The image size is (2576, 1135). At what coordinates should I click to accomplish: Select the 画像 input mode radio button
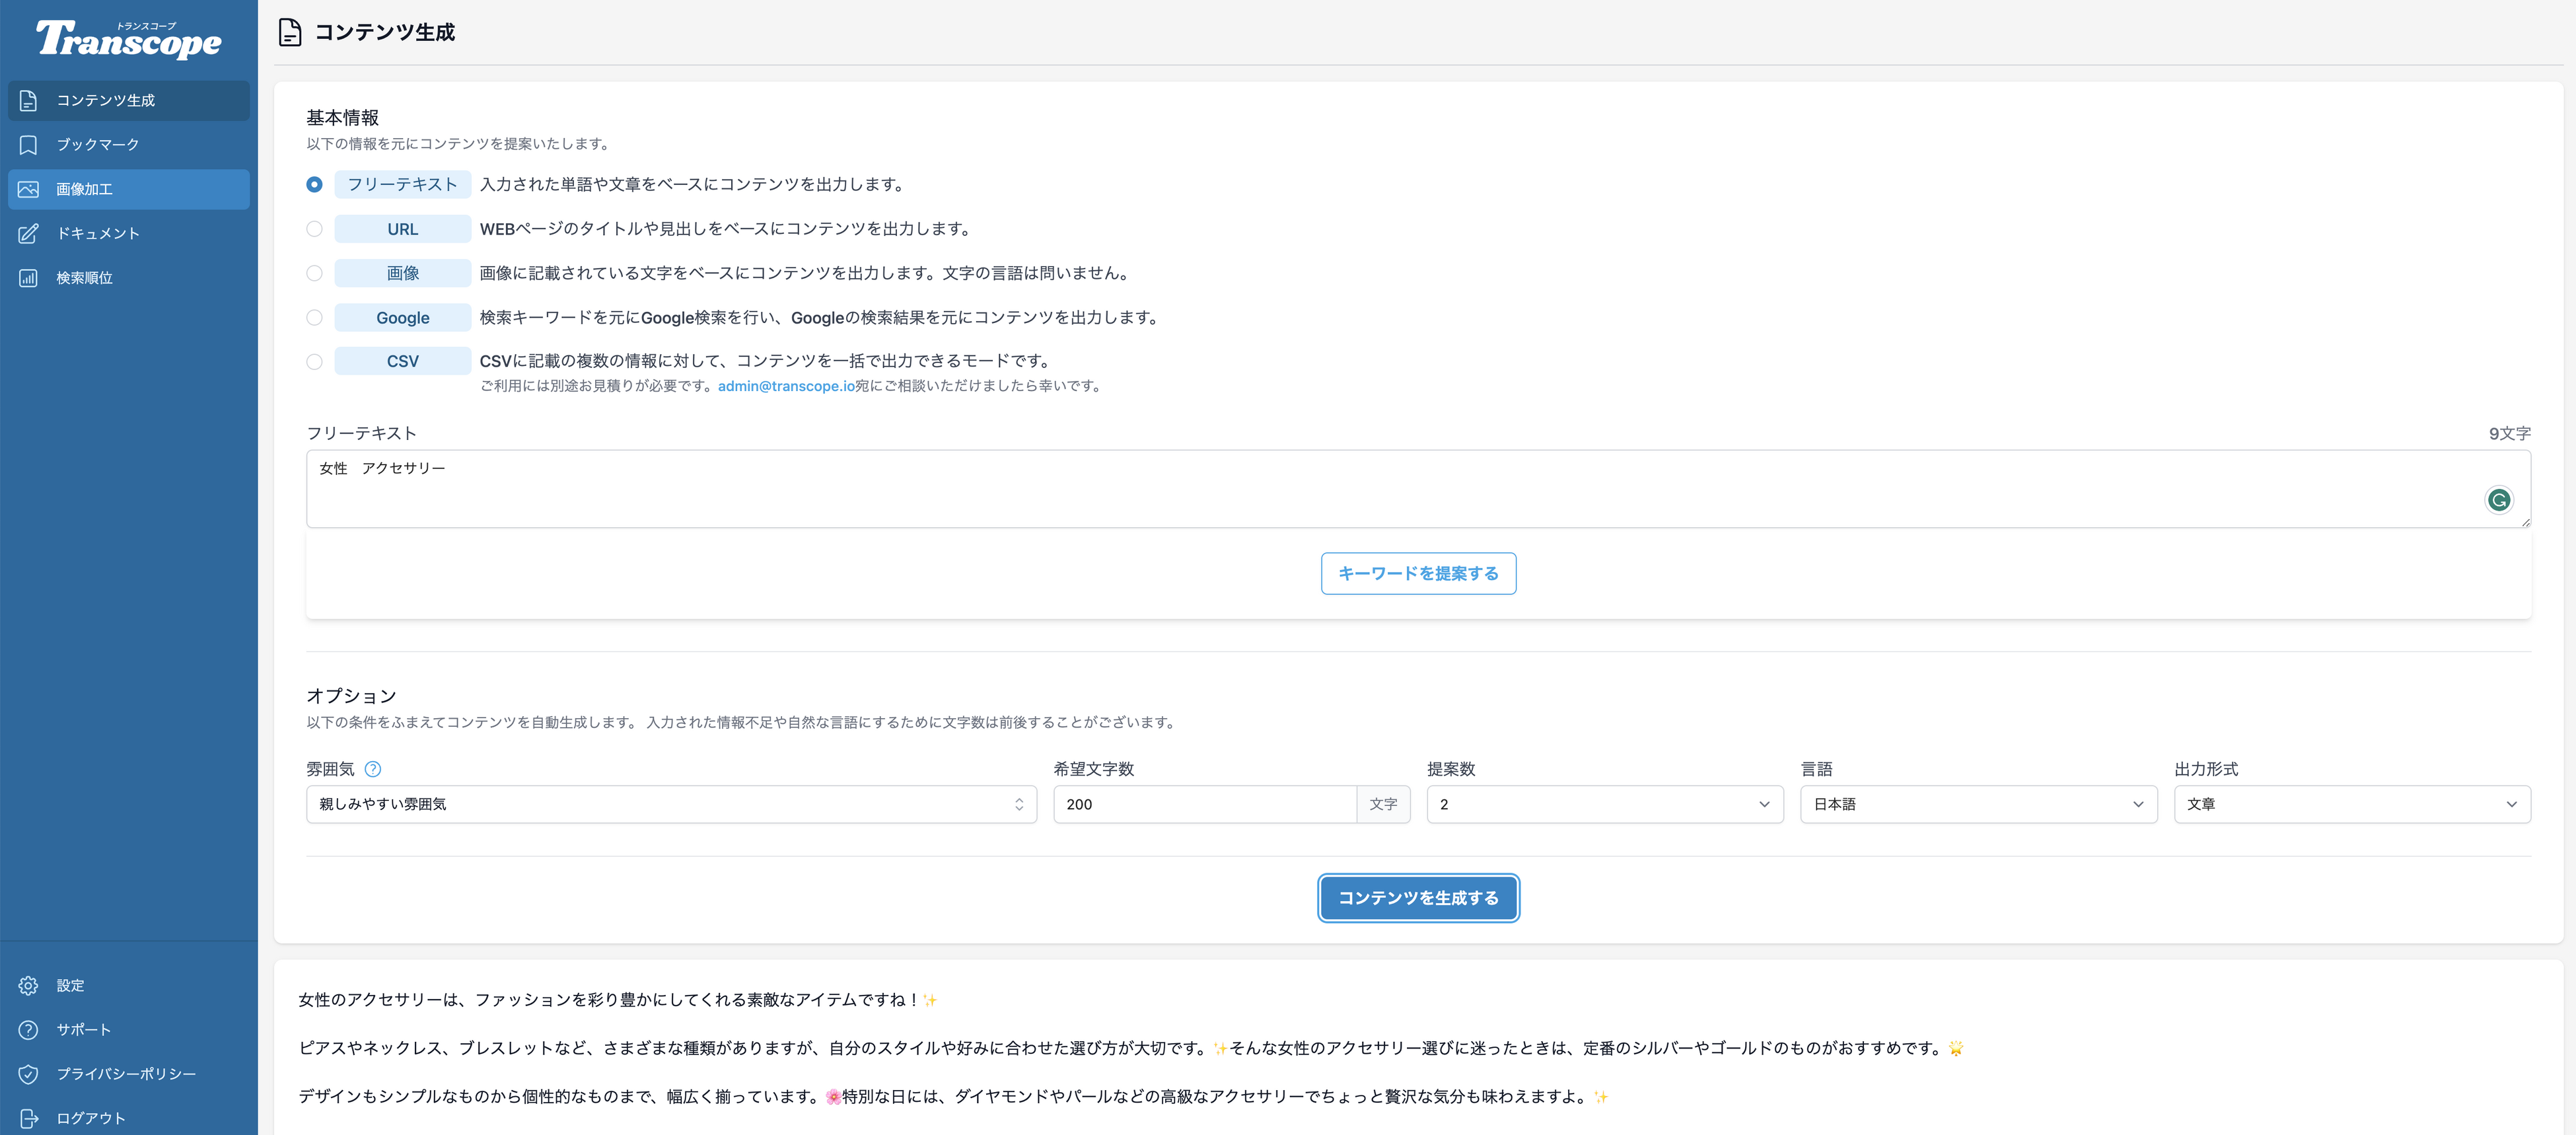[x=314, y=273]
